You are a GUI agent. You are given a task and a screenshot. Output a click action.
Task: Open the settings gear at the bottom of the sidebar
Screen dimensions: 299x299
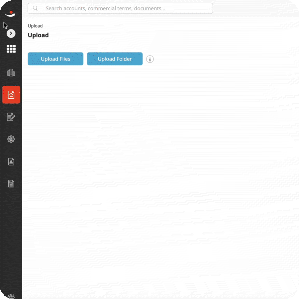coord(11,296)
